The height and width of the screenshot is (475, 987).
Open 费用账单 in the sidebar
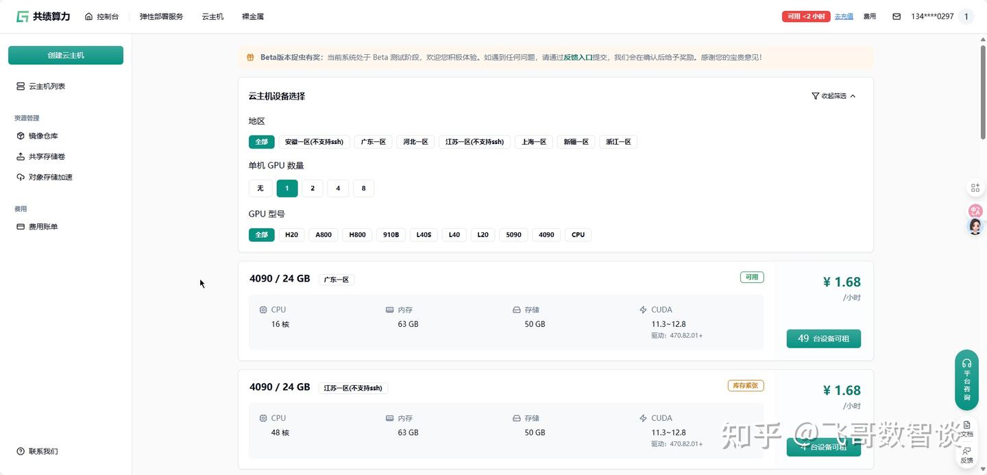coord(43,226)
